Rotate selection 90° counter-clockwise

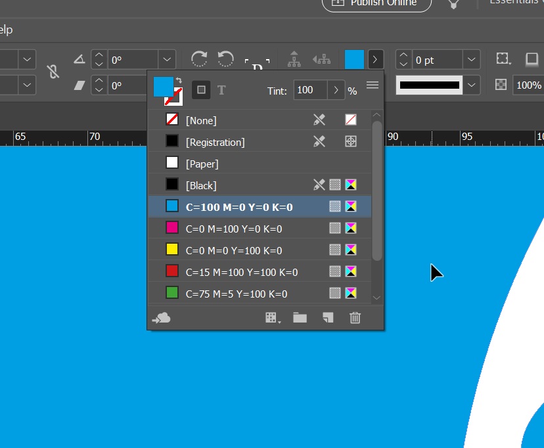226,59
